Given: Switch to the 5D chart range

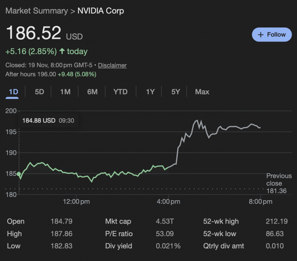Looking at the screenshot, I should [x=39, y=92].
